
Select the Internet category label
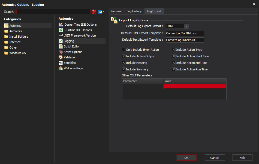pos(15,42)
